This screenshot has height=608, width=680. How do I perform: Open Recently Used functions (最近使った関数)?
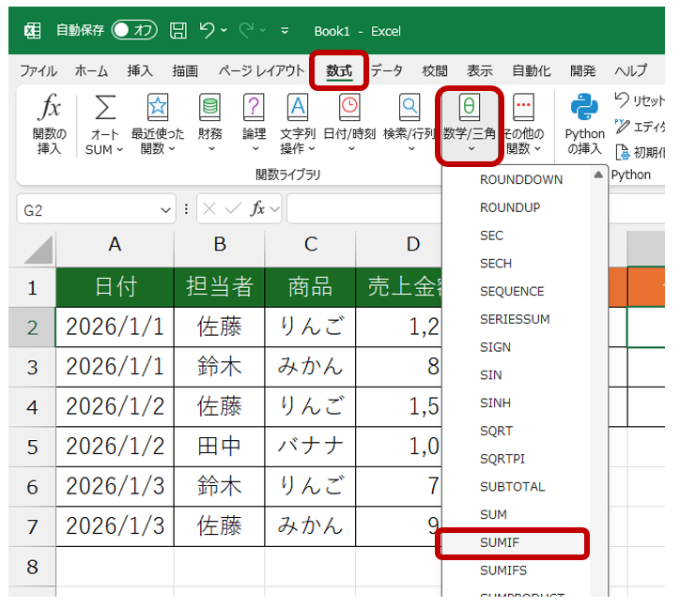[x=157, y=124]
